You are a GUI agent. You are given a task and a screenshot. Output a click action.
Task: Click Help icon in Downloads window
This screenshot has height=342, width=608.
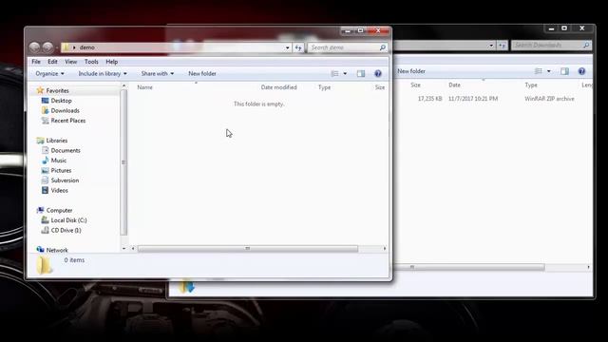pyautogui.click(x=581, y=71)
